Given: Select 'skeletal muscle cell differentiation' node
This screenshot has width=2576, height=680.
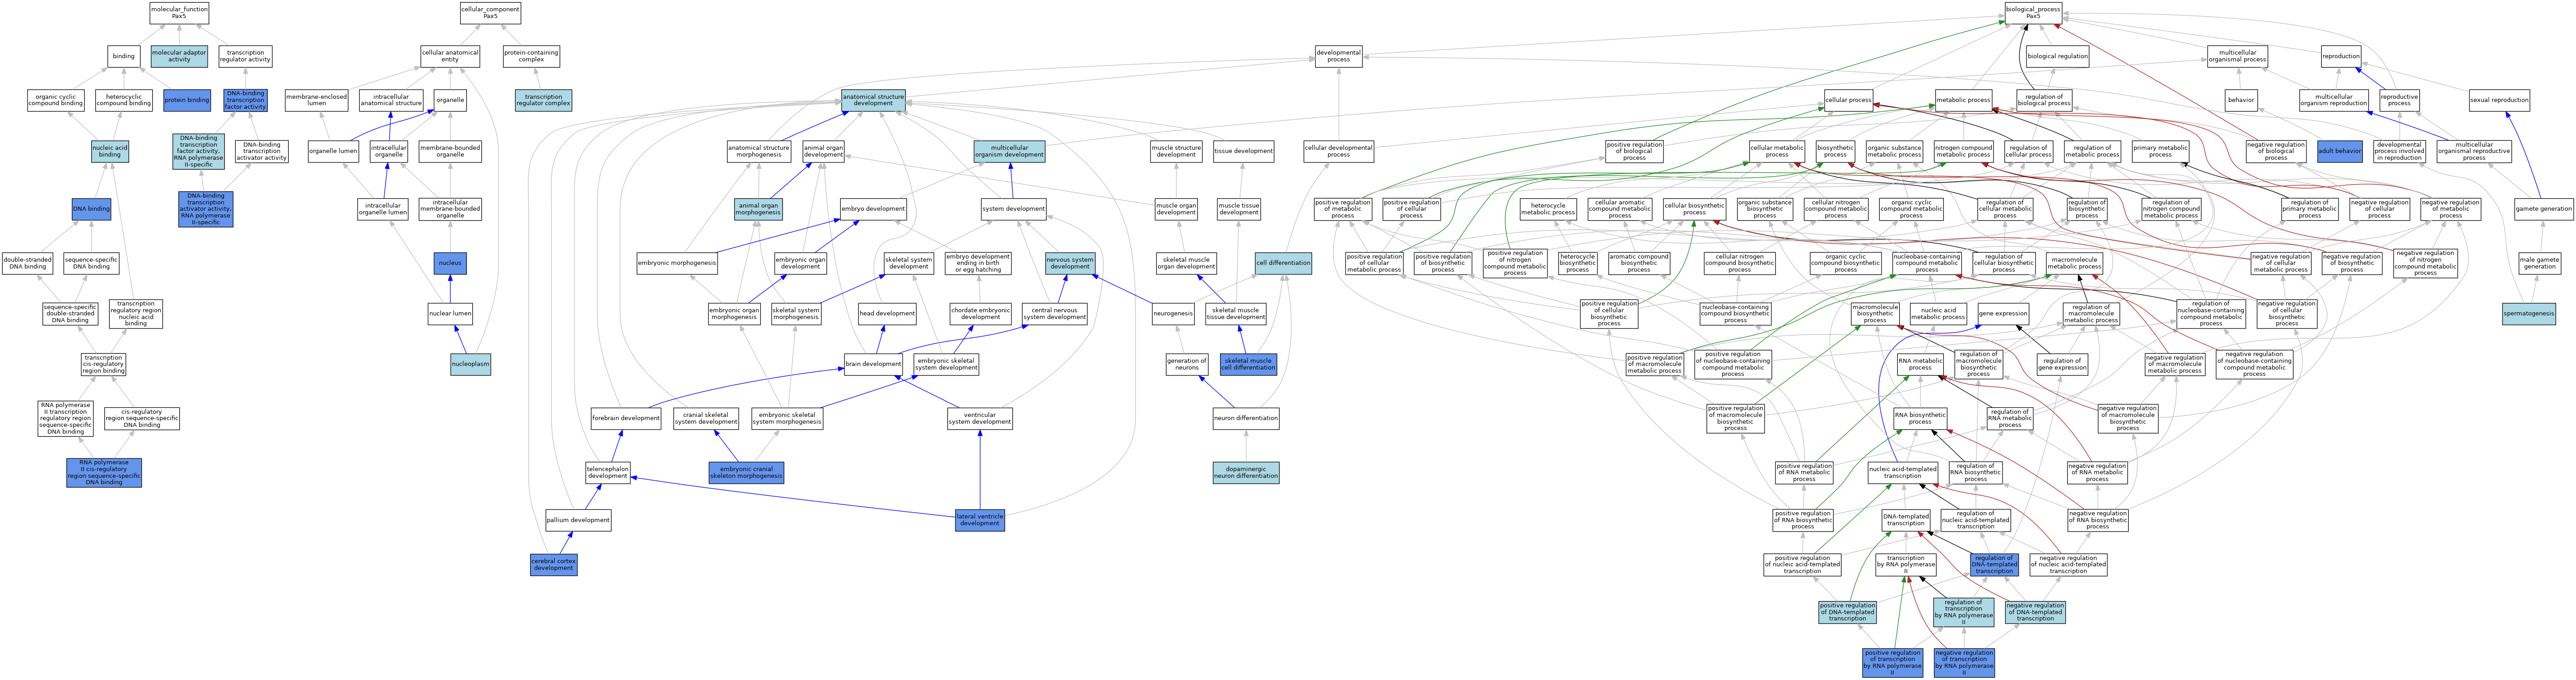Looking at the screenshot, I should (1248, 364).
